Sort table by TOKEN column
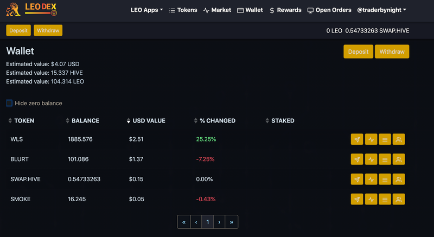Screen dimensions: 434x237 (21, 120)
